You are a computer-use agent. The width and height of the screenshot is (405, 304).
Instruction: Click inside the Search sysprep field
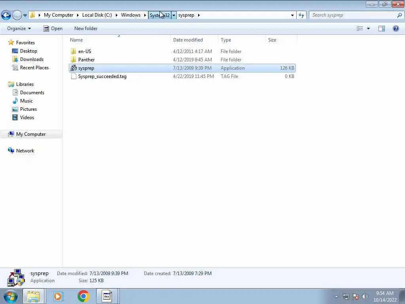click(x=353, y=15)
